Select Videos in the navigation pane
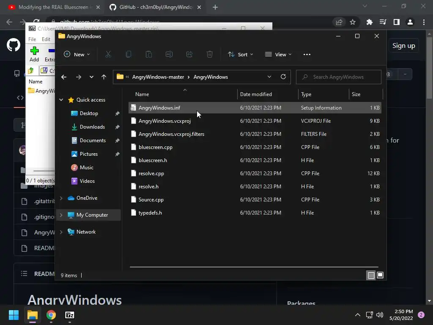Image resolution: width=433 pixels, height=325 pixels. (x=87, y=181)
